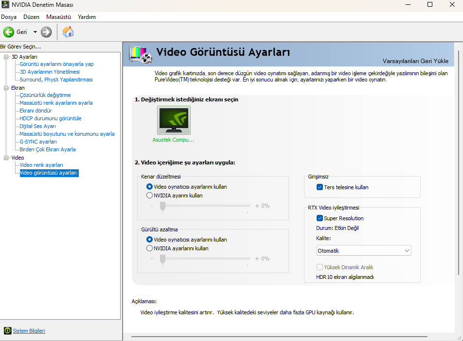Click the Video tree label
Image resolution: width=463 pixels, height=341 pixels.
tap(18, 158)
